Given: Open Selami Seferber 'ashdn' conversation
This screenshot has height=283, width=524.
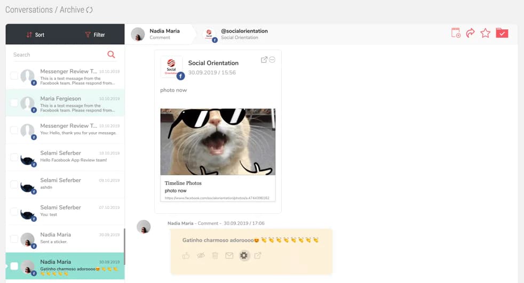Looking at the screenshot, I should (65, 184).
